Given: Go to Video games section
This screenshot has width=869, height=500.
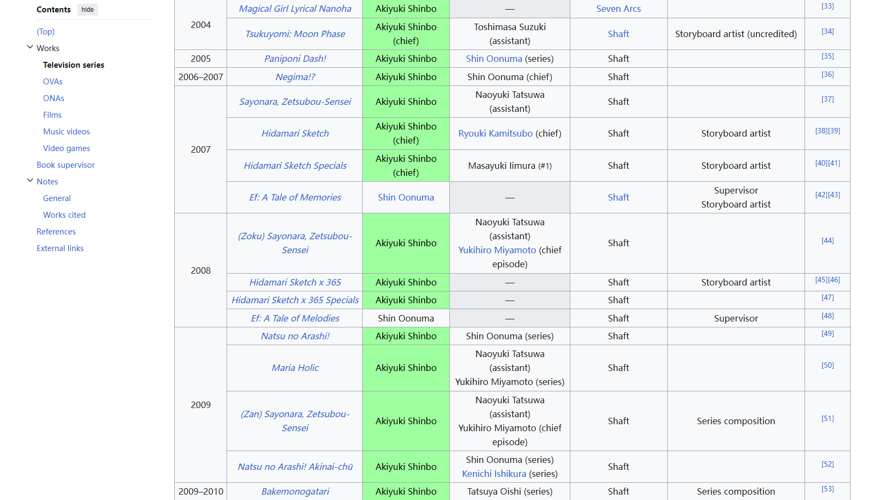Looking at the screenshot, I should click(67, 148).
